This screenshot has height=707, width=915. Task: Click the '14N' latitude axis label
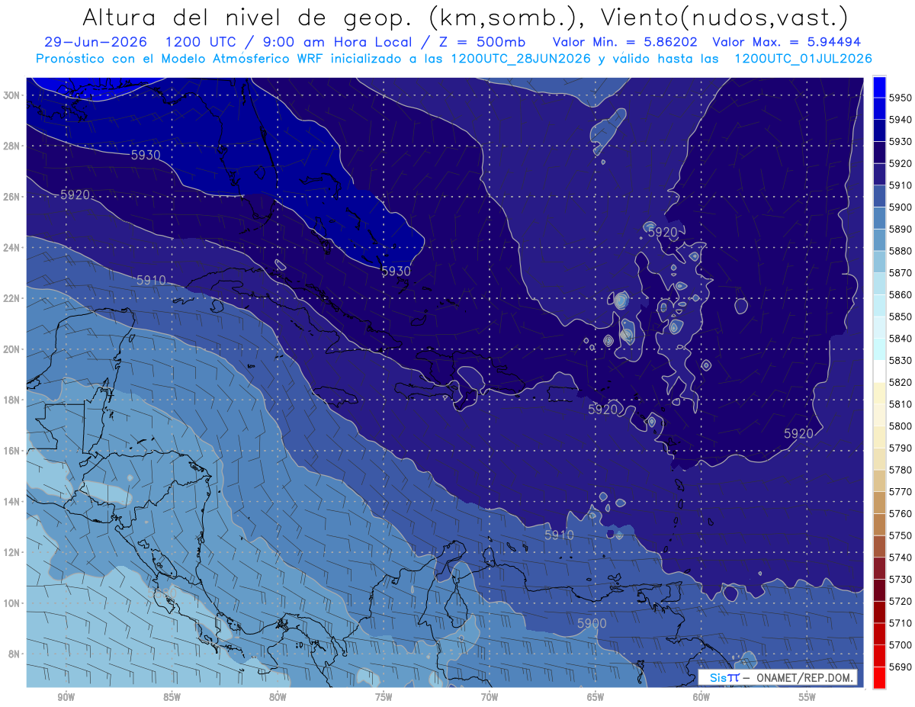(x=11, y=501)
